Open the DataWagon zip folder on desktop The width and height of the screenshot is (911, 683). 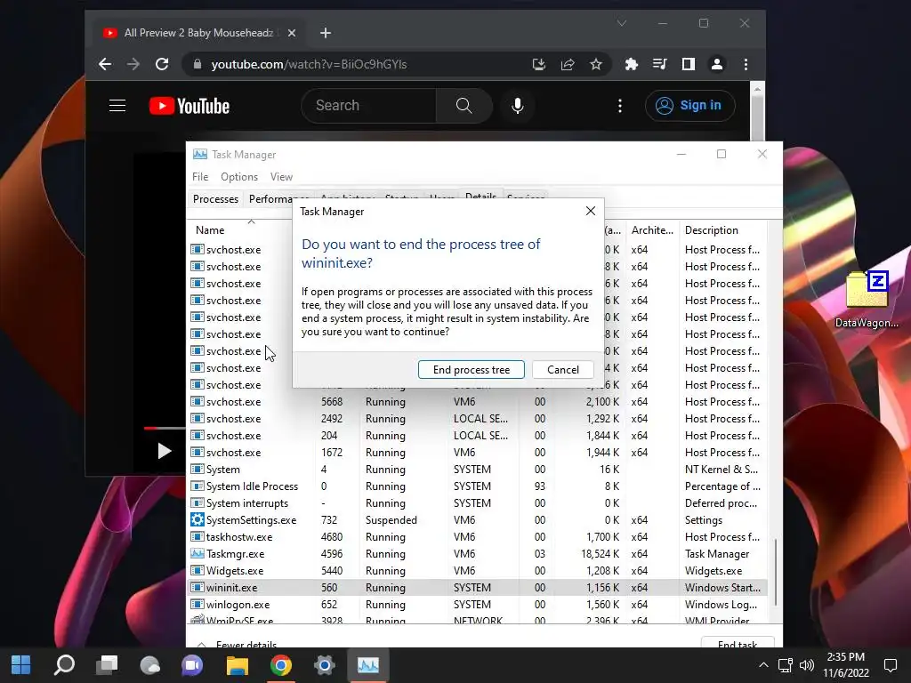tap(867, 299)
